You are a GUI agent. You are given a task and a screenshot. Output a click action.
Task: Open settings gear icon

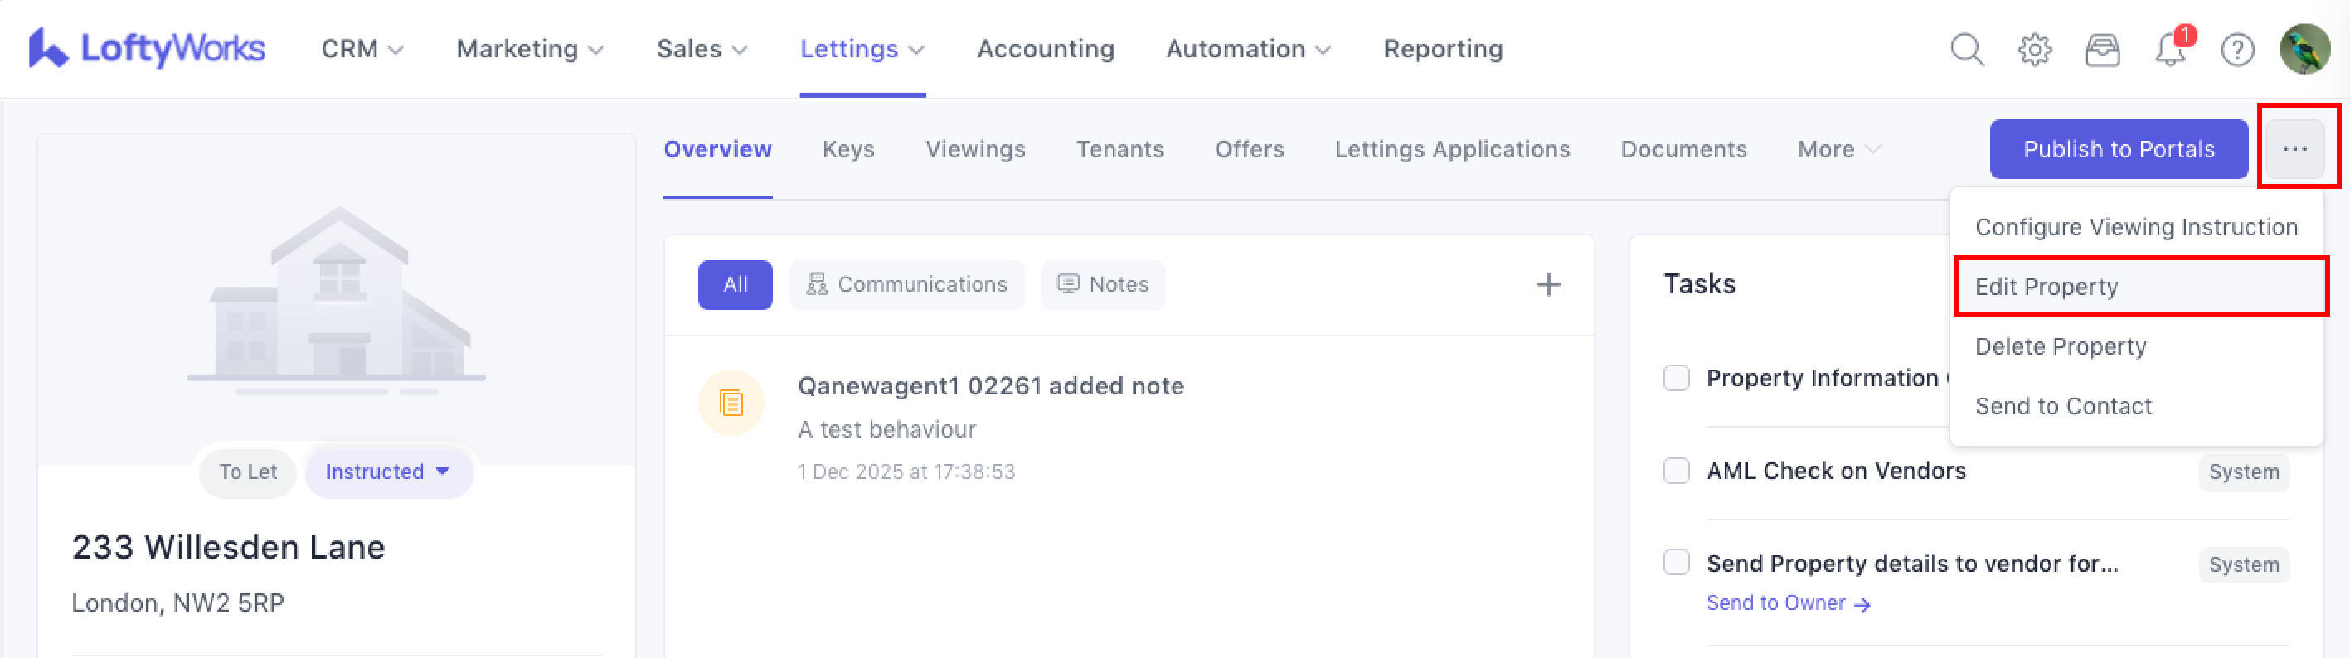(x=2033, y=49)
